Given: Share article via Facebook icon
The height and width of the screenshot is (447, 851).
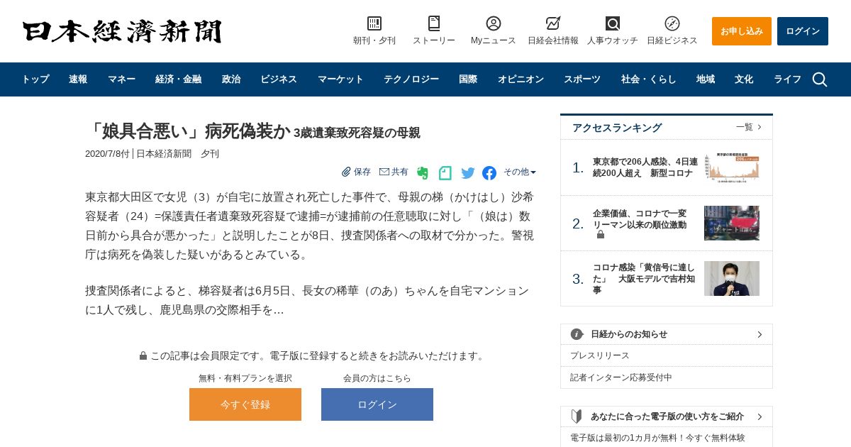Looking at the screenshot, I should [x=489, y=173].
